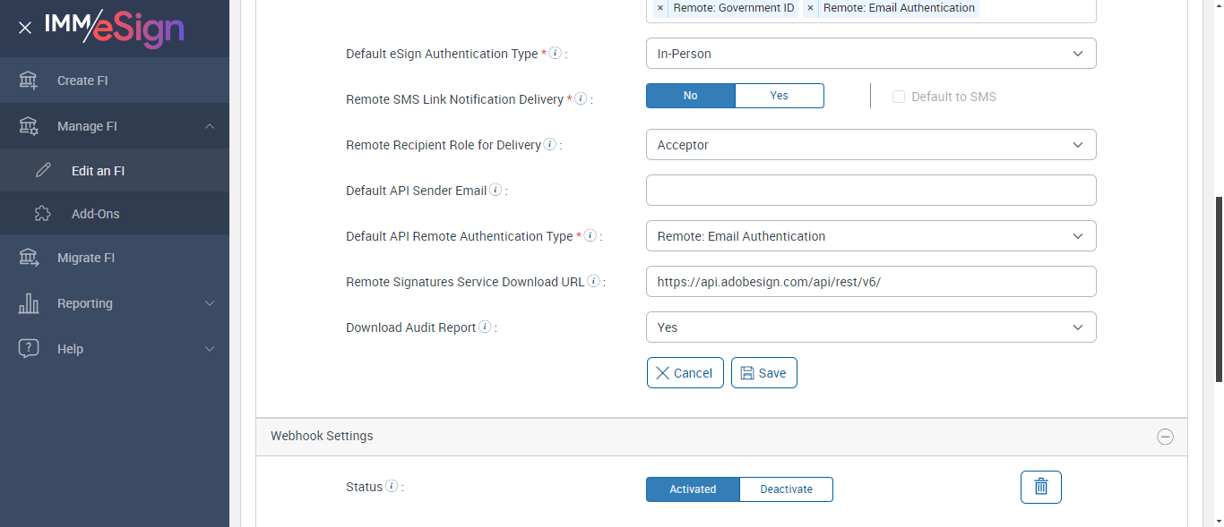Click info icon beside Remote Recipient Role for Delivery
The image size is (1224, 527).
point(549,145)
